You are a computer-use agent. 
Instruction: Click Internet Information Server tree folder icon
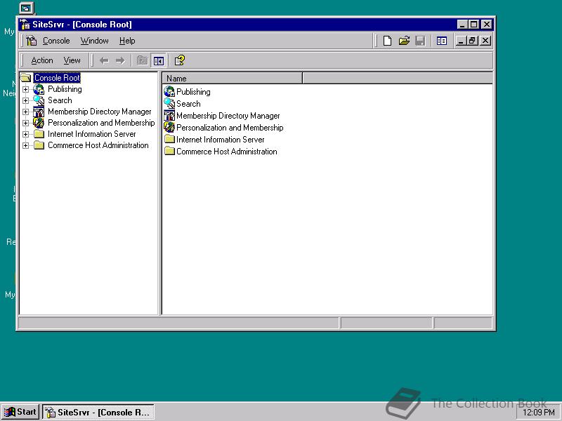coord(39,134)
